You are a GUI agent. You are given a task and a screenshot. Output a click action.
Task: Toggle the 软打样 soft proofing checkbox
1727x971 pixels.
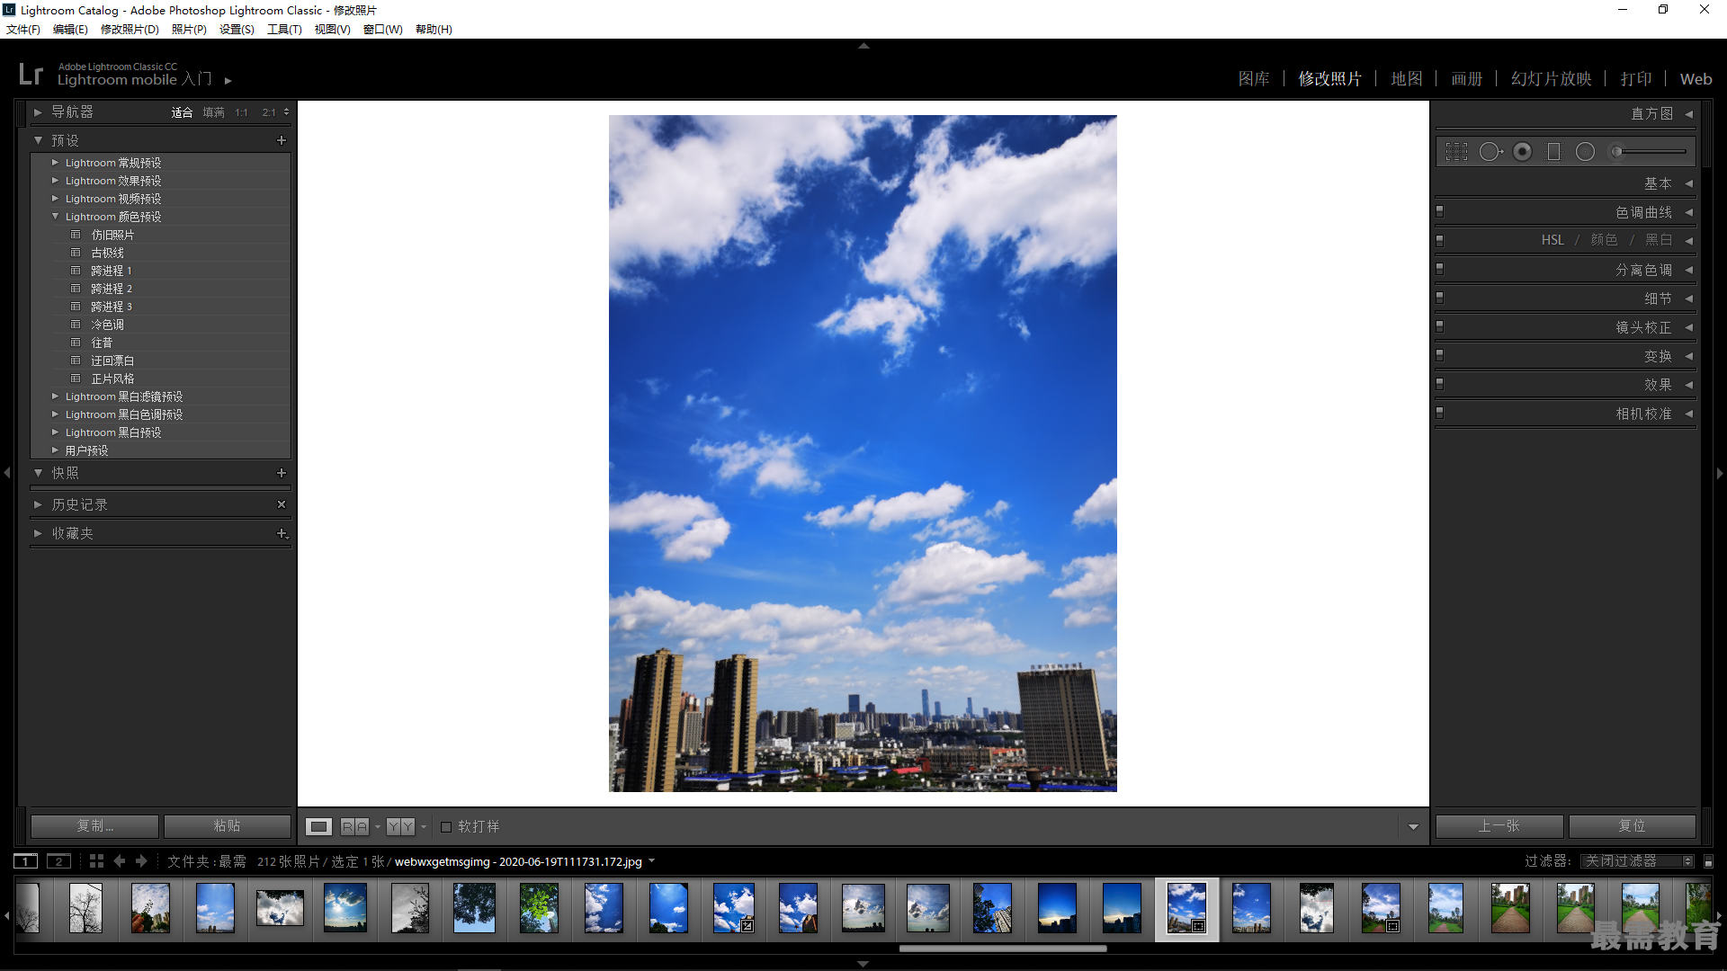pyautogui.click(x=446, y=826)
